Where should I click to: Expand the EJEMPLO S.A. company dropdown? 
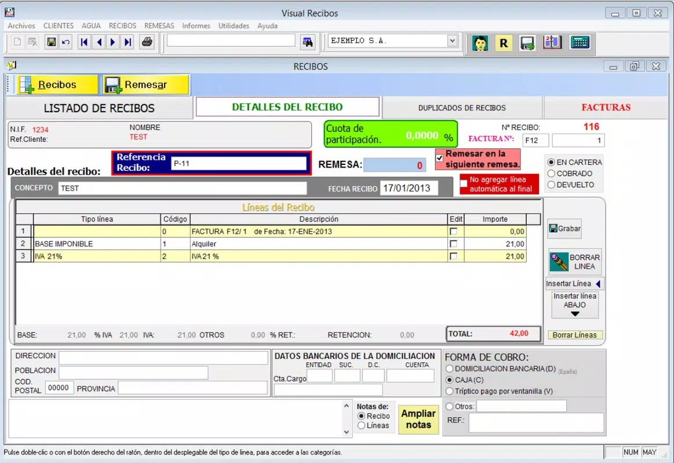452,41
